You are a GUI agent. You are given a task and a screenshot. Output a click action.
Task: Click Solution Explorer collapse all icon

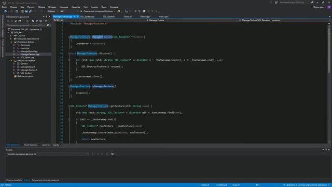click(x=37, y=21)
